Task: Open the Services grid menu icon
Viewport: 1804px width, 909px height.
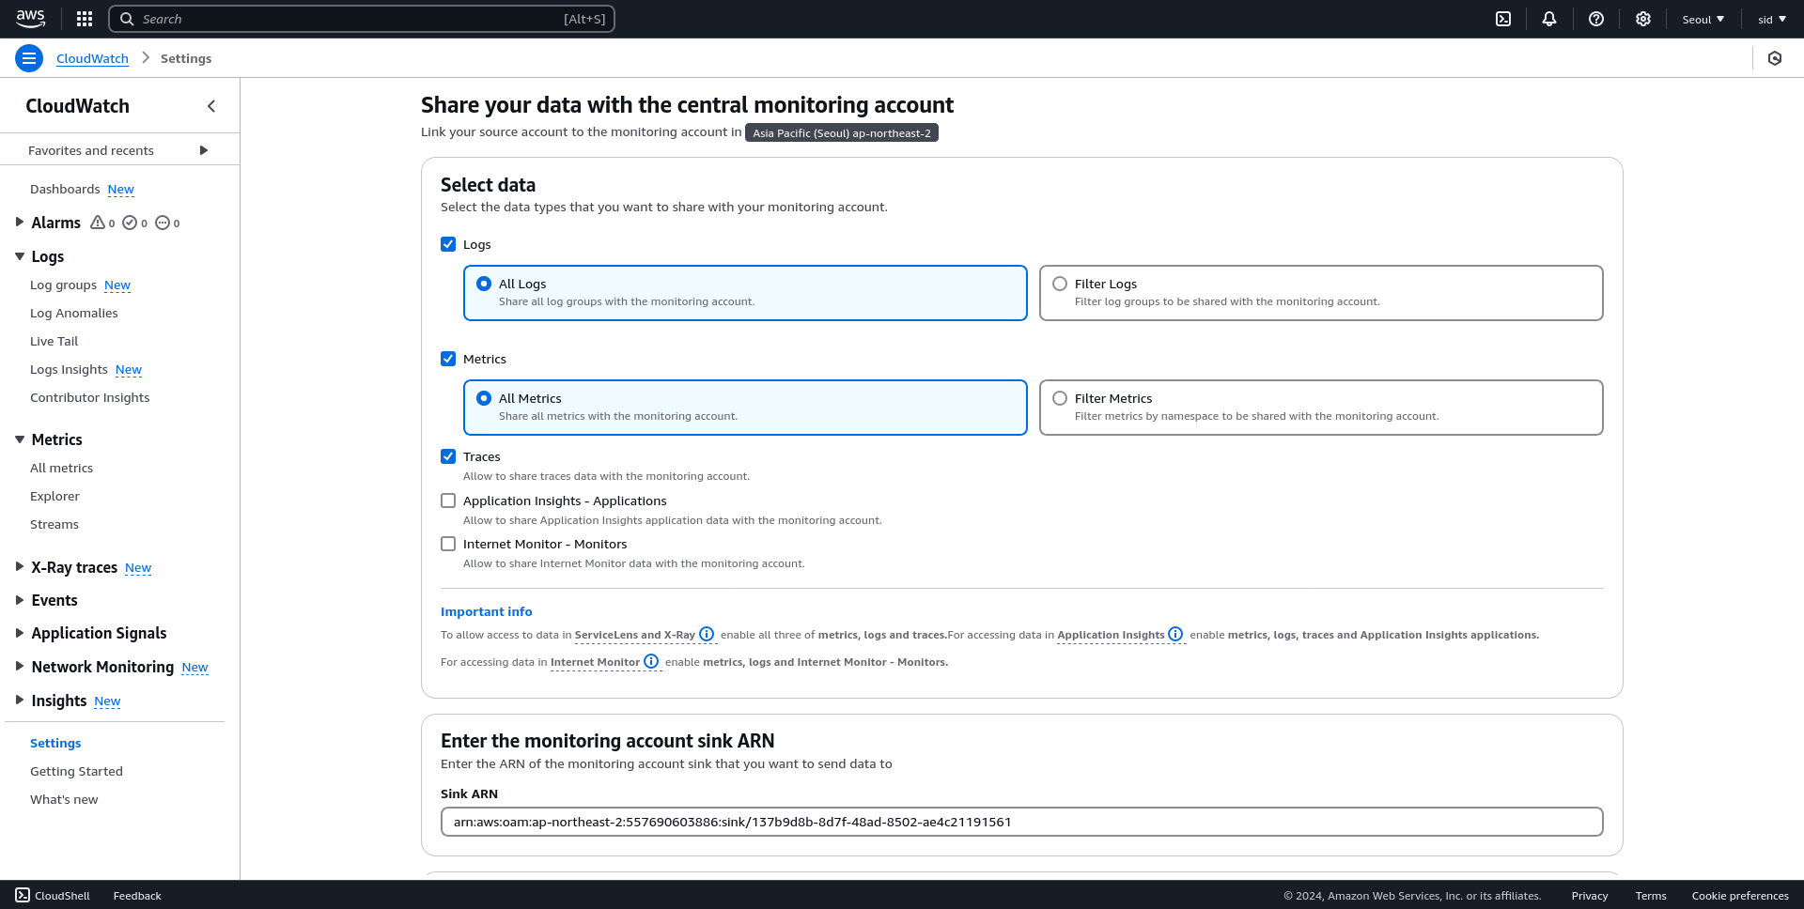Action: click(x=85, y=19)
